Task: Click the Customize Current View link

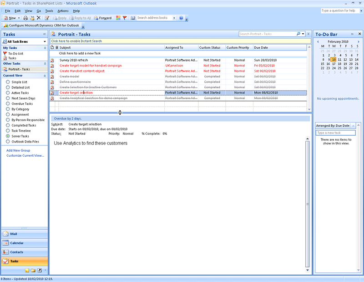Action: coord(25,155)
